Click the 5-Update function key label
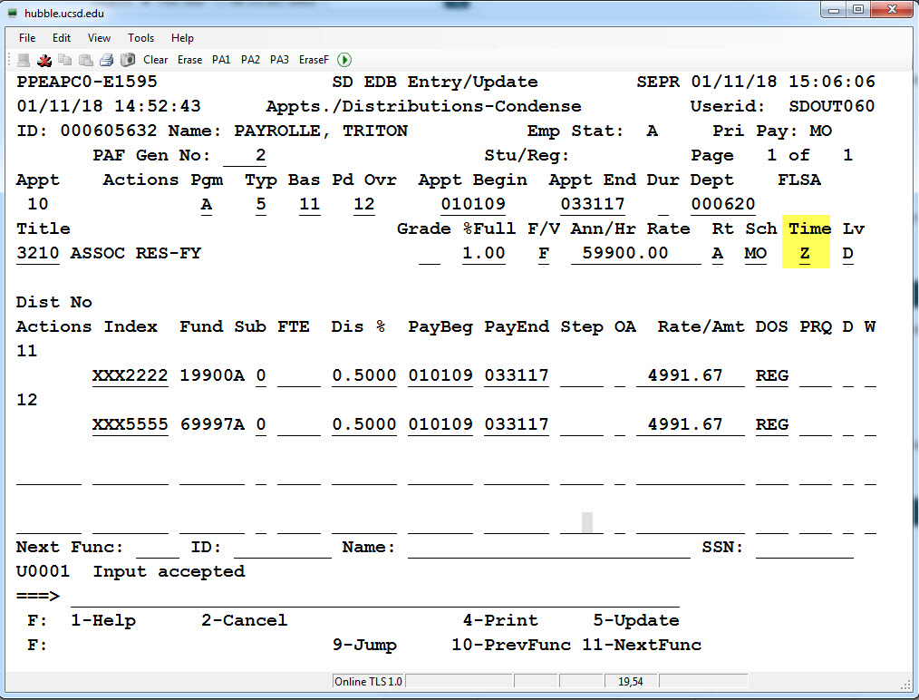The image size is (919, 700). pyautogui.click(x=636, y=621)
